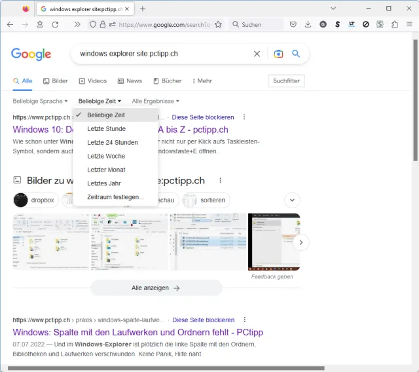Bookmark this page with the star icon

click(x=218, y=25)
